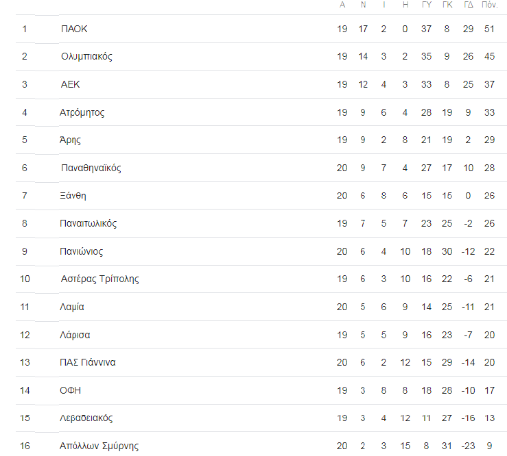The height and width of the screenshot is (456, 507).
Task: Select Παναθηναϊκός in the table
Action: 91,168
